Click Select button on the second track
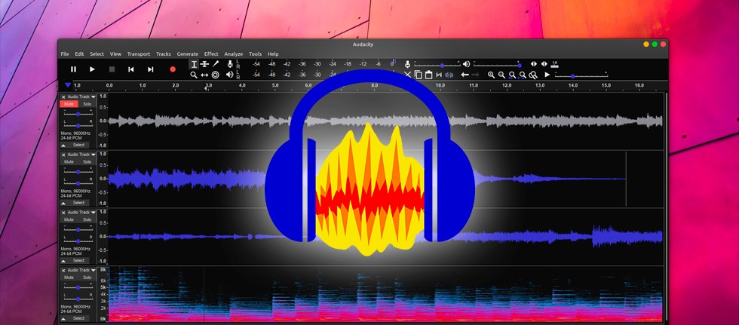This screenshot has height=325, width=739. pos(78,203)
